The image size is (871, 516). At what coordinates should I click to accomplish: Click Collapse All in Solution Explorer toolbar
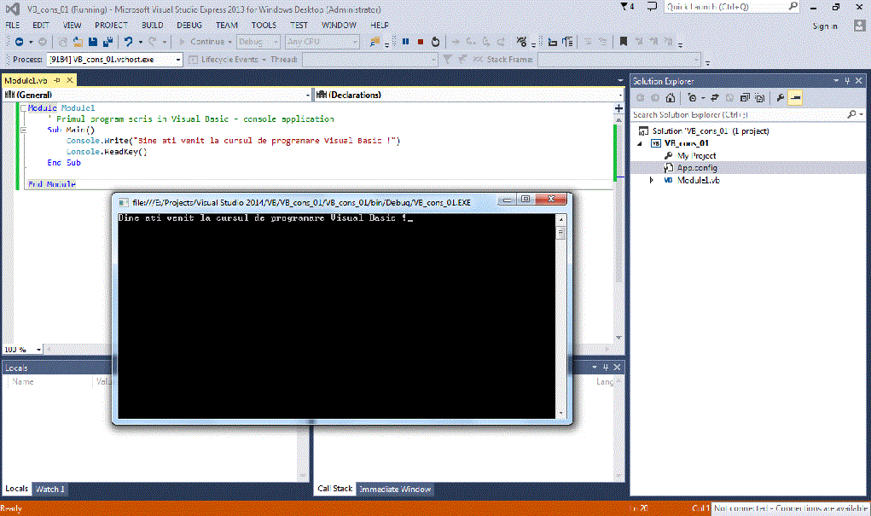click(x=745, y=98)
